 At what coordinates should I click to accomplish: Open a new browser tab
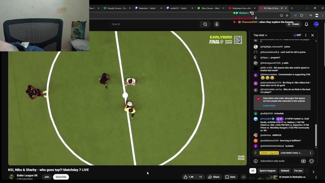(x=292, y=8)
